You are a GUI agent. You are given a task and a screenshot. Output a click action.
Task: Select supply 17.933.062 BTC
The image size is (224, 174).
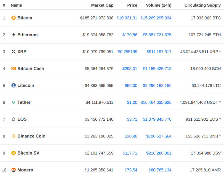pyautogui.click(x=206, y=18)
